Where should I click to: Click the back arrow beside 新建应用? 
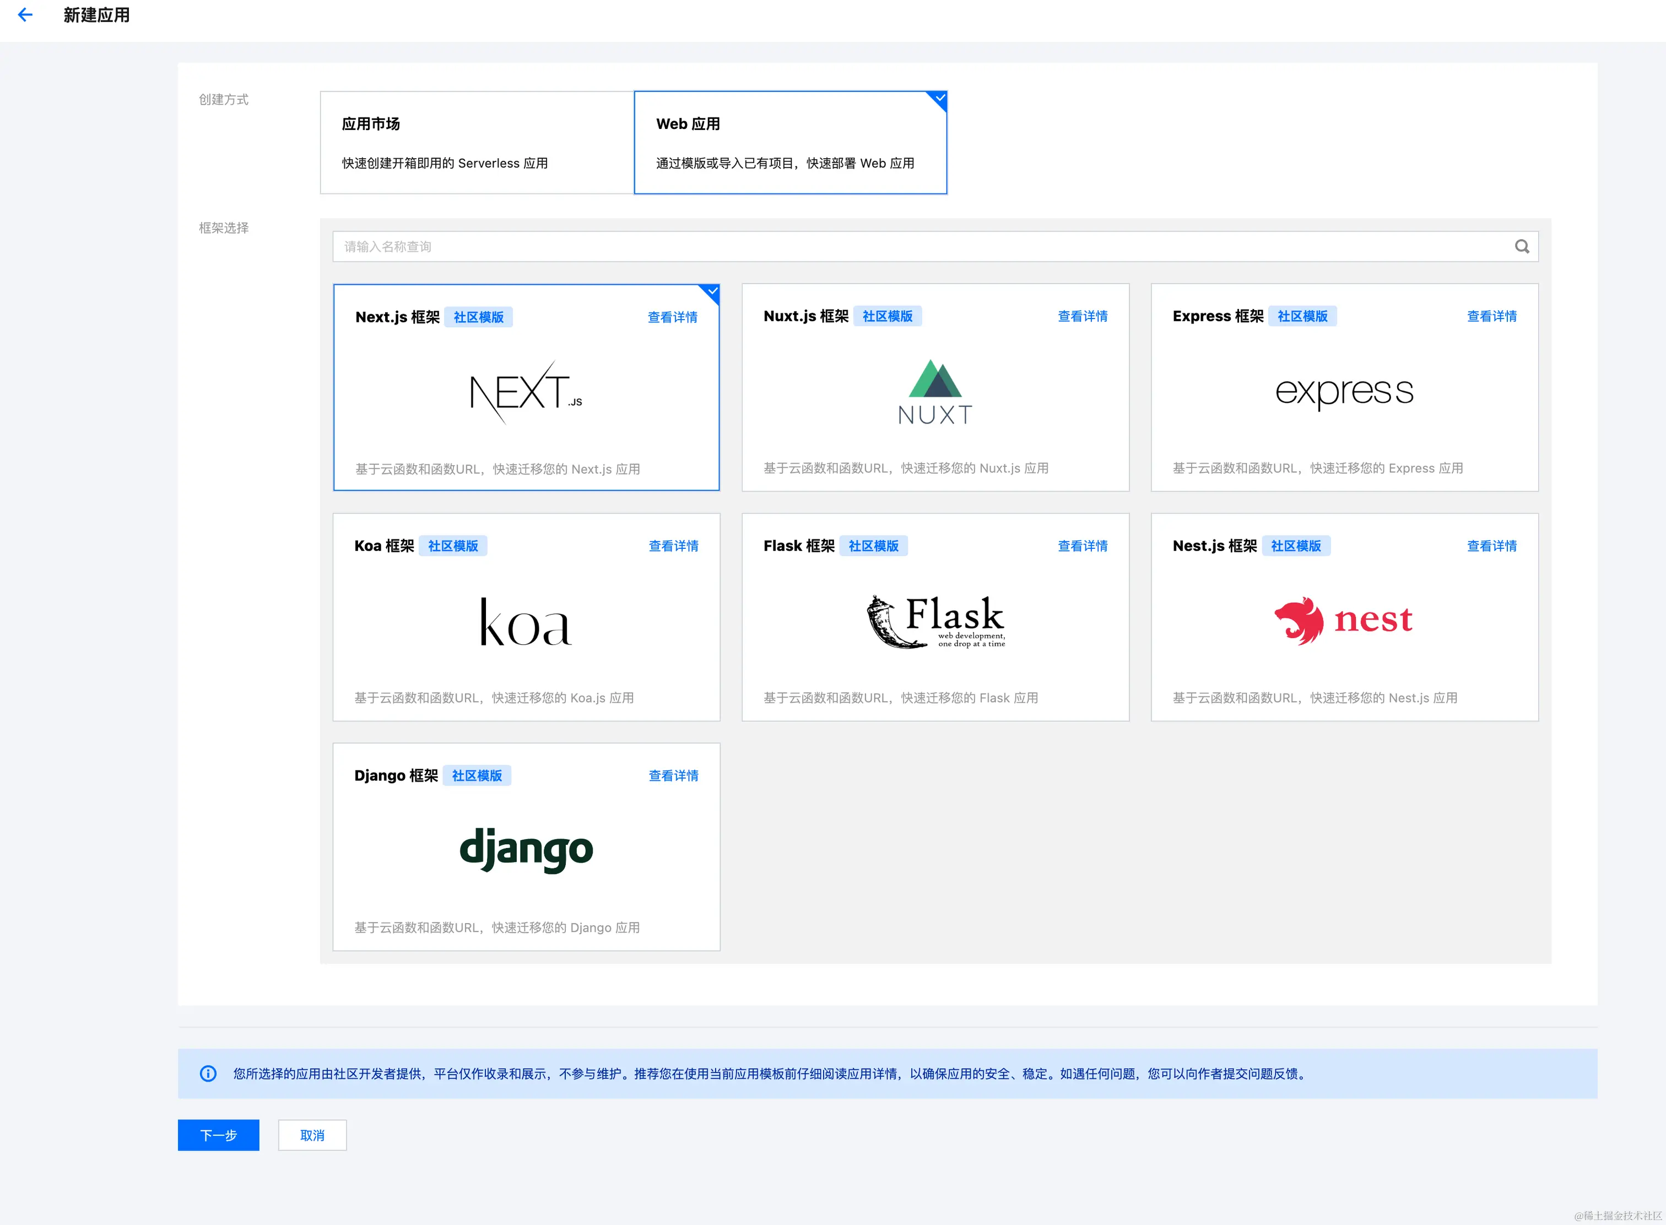tap(26, 15)
